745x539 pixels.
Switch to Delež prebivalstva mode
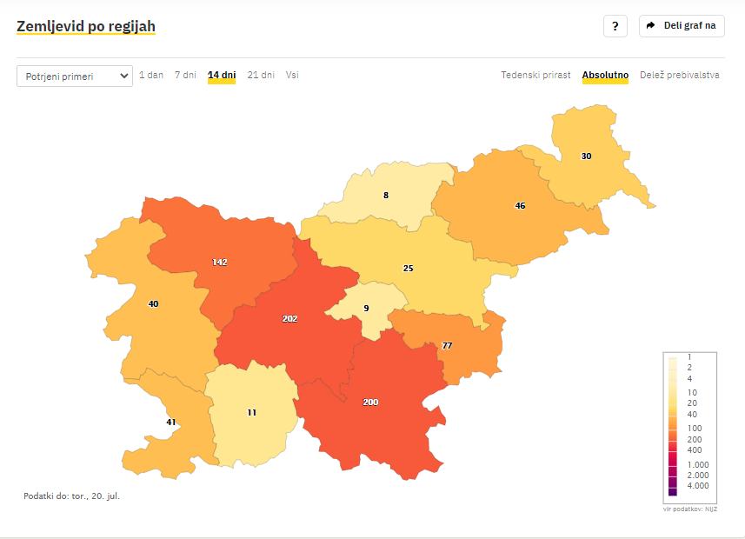click(680, 75)
